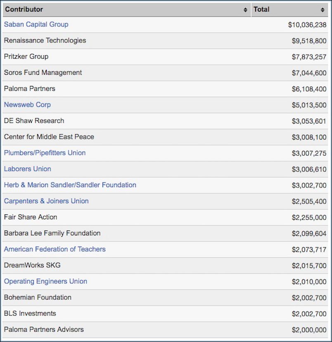332x342 pixels.
Task: Click the Contributor column sort arrows icon
Action: pos(245,10)
